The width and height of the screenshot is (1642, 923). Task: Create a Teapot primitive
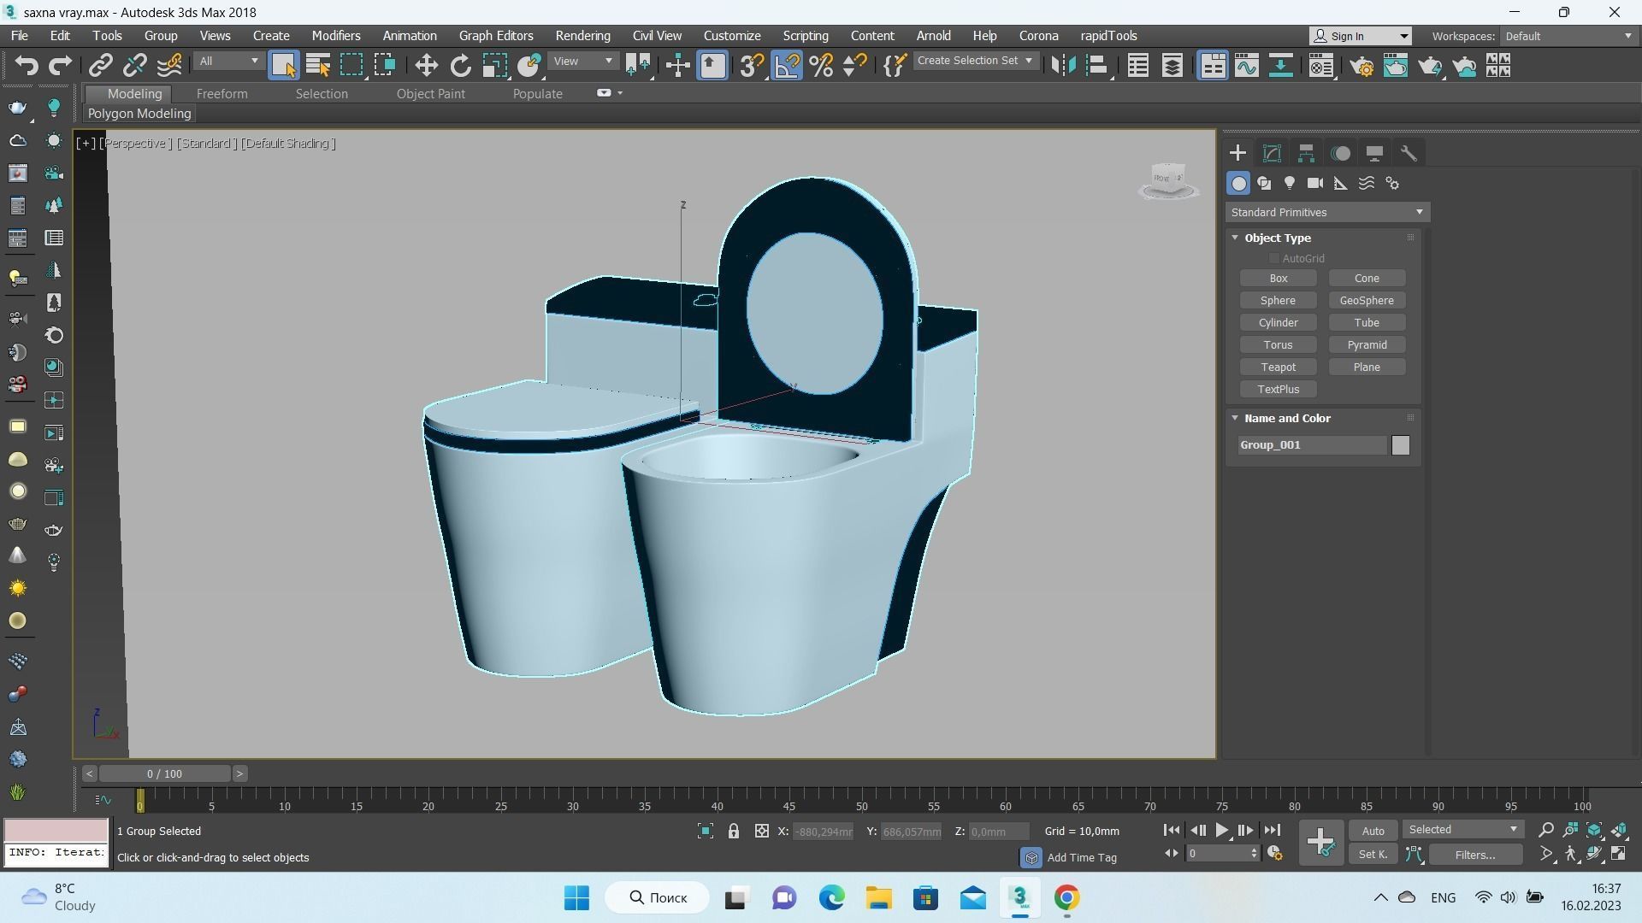pyautogui.click(x=1278, y=367)
